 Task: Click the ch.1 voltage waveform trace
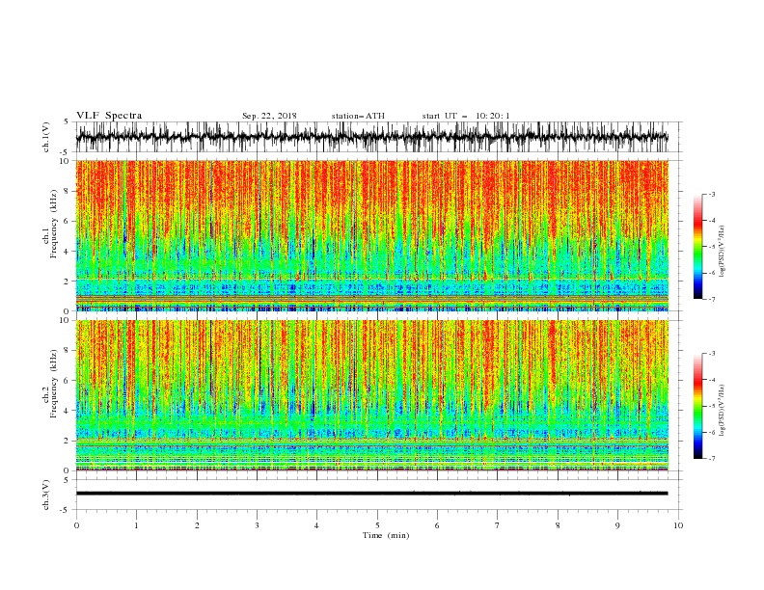(x=371, y=137)
